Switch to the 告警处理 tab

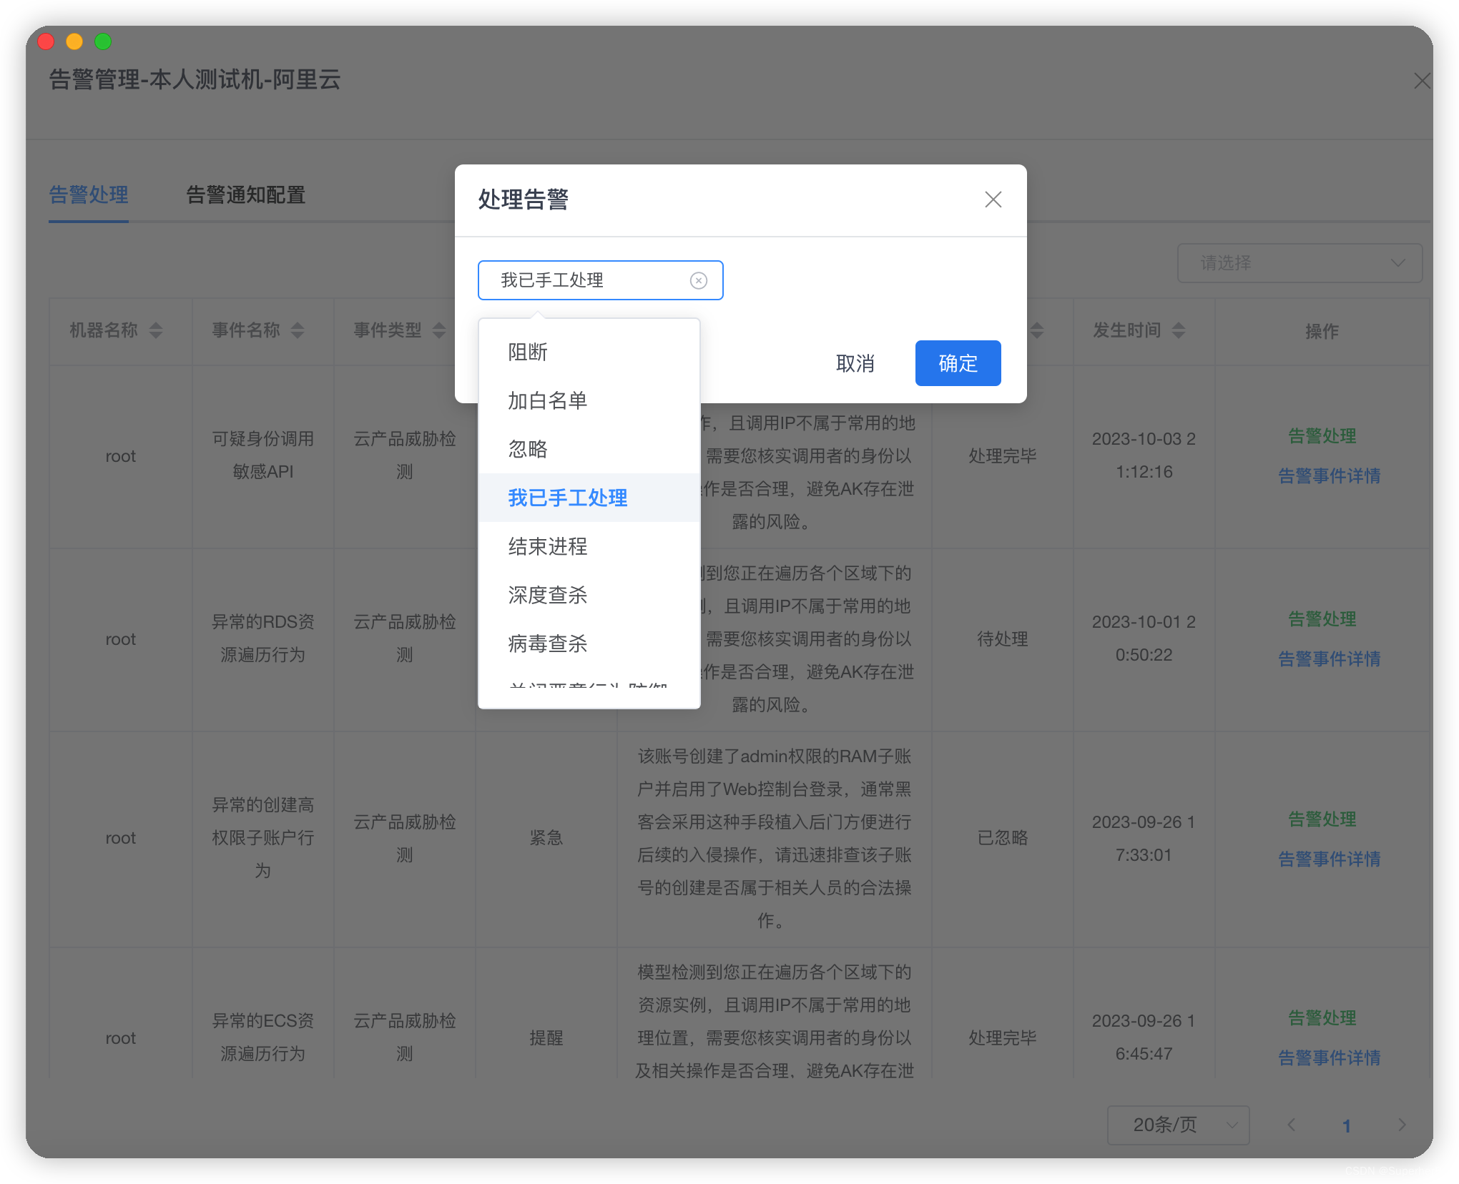[x=88, y=195]
